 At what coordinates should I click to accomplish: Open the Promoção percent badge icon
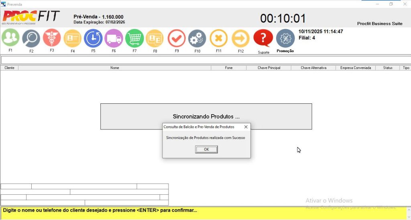pyautogui.click(x=285, y=38)
